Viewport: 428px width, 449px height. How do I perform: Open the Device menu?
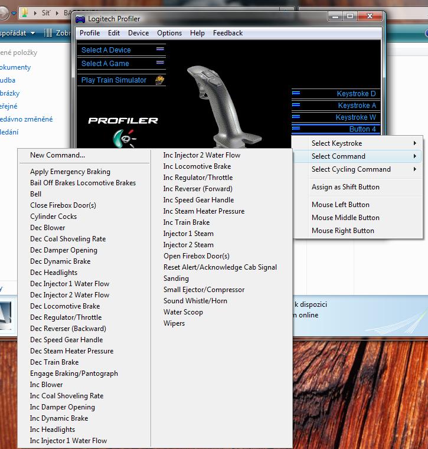138,33
